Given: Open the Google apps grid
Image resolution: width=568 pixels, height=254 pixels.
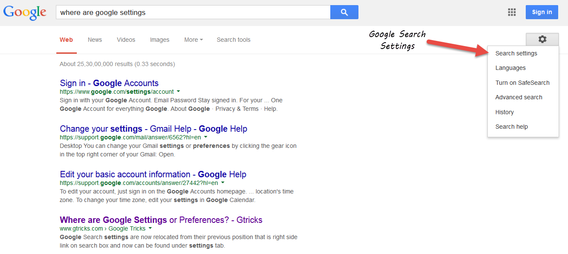Looking at the screenshot, I should click(512, 12).
